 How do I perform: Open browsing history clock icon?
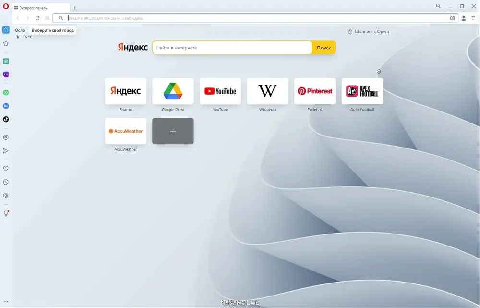[x=6, y=182]
